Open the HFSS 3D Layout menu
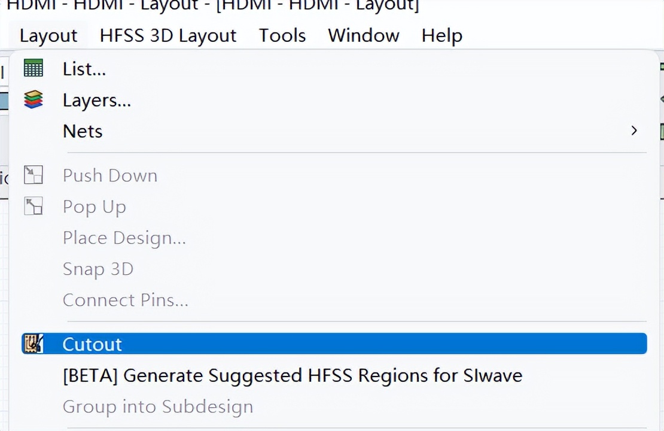This screenshot has width=664, height=431. pyautogui.click(x=168, y=35)
